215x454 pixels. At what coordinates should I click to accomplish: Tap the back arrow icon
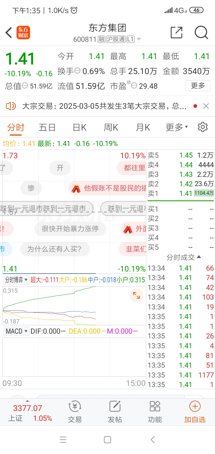pyautogui.click(x=9, y=33)
